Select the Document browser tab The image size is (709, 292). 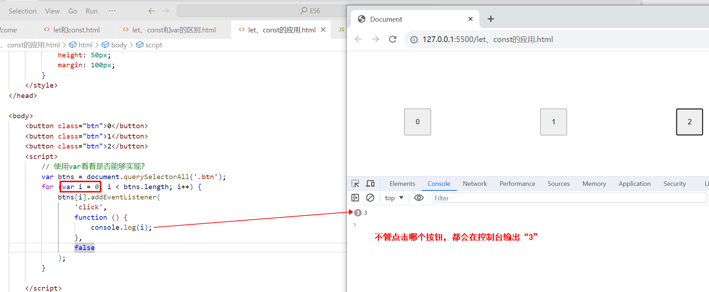[x=415, y=19]
